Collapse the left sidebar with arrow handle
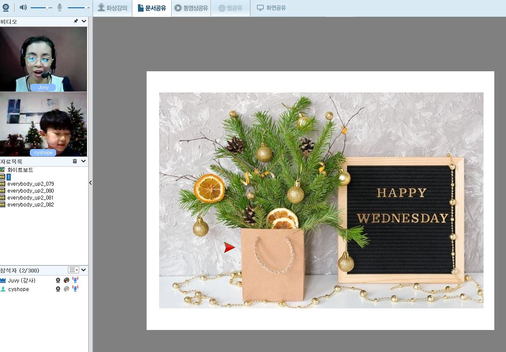 tap(90, 183)
